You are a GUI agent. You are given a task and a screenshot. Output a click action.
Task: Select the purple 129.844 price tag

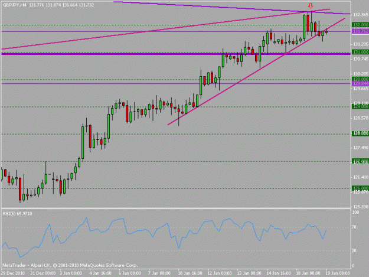coord(360,83)
